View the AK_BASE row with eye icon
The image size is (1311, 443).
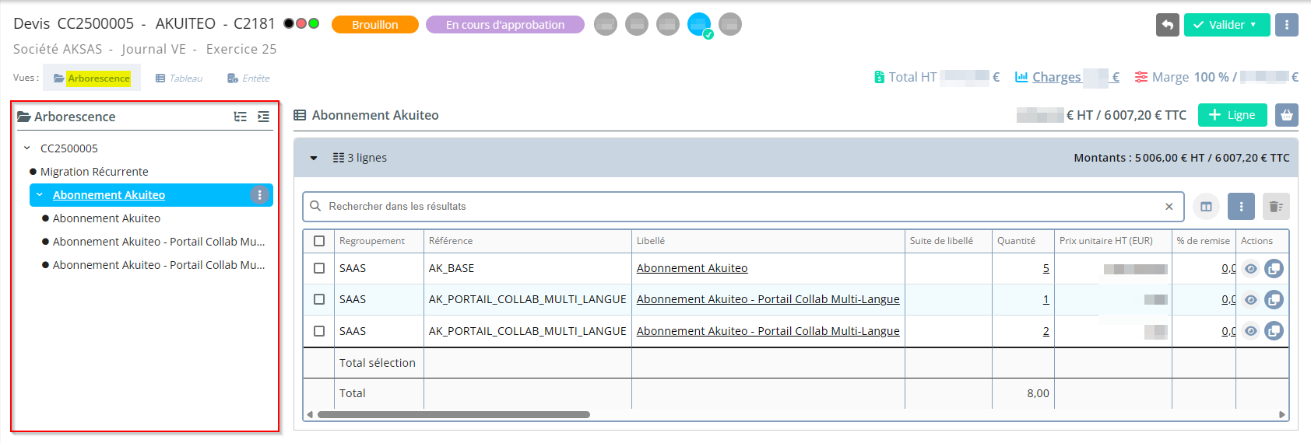[x=1250, y=268]
